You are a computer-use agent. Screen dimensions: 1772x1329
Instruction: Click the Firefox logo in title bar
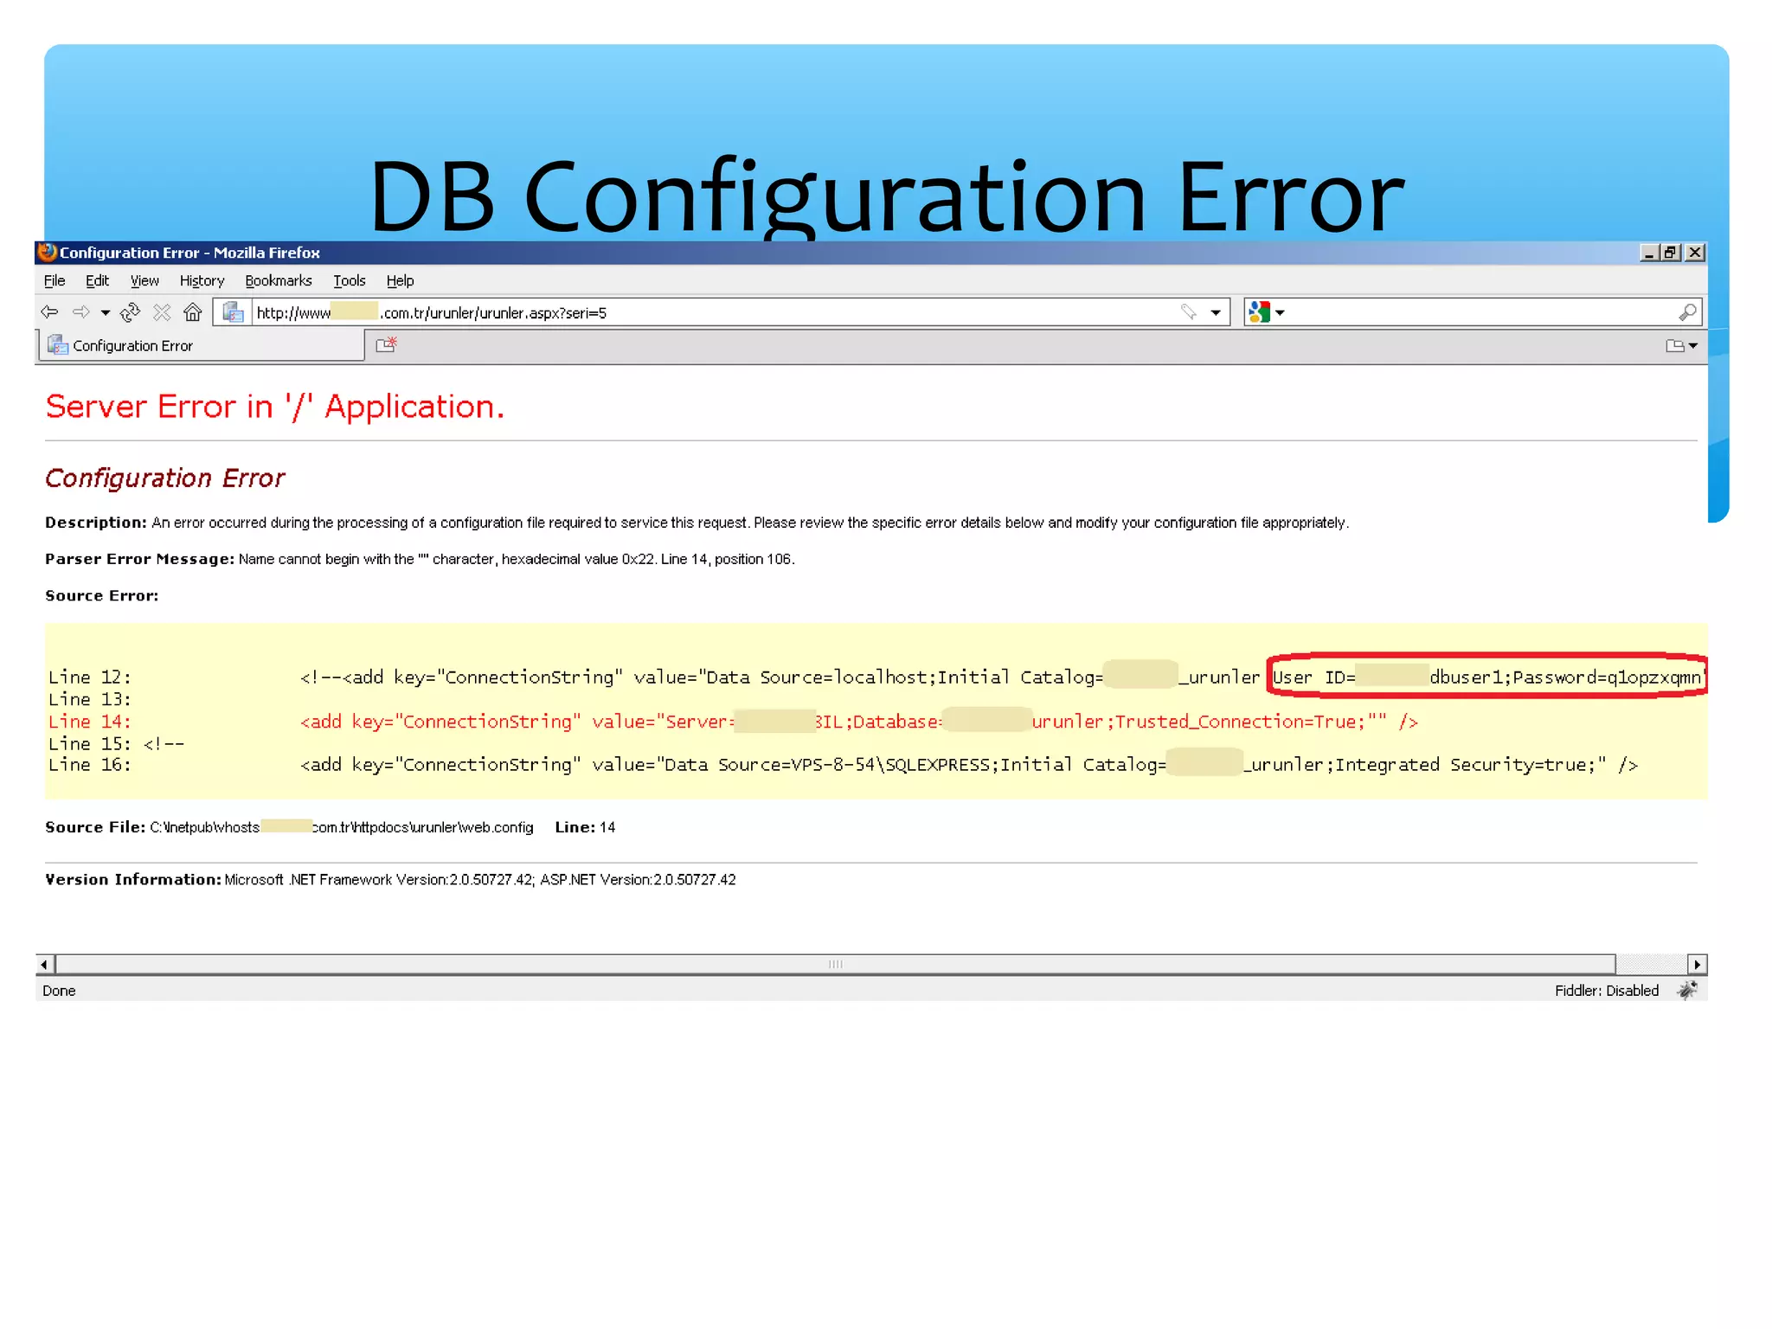point(48,252)
